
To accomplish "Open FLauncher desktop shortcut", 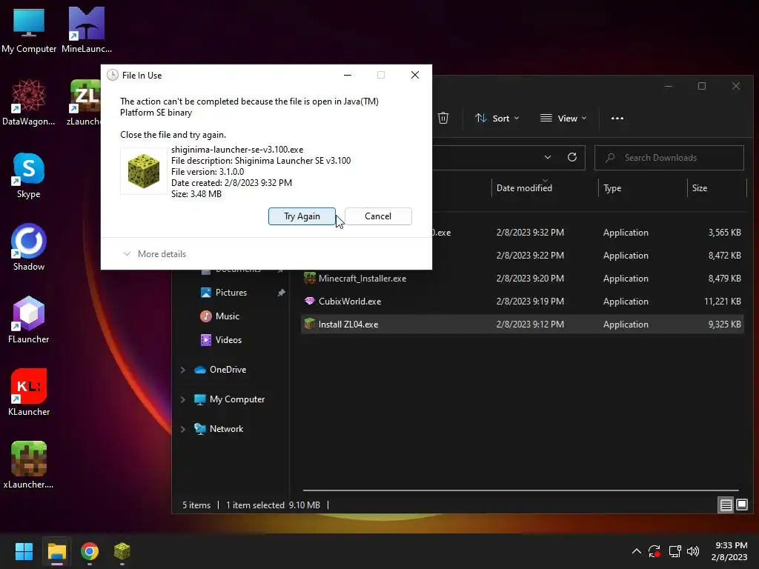I will tap(29, 320).
